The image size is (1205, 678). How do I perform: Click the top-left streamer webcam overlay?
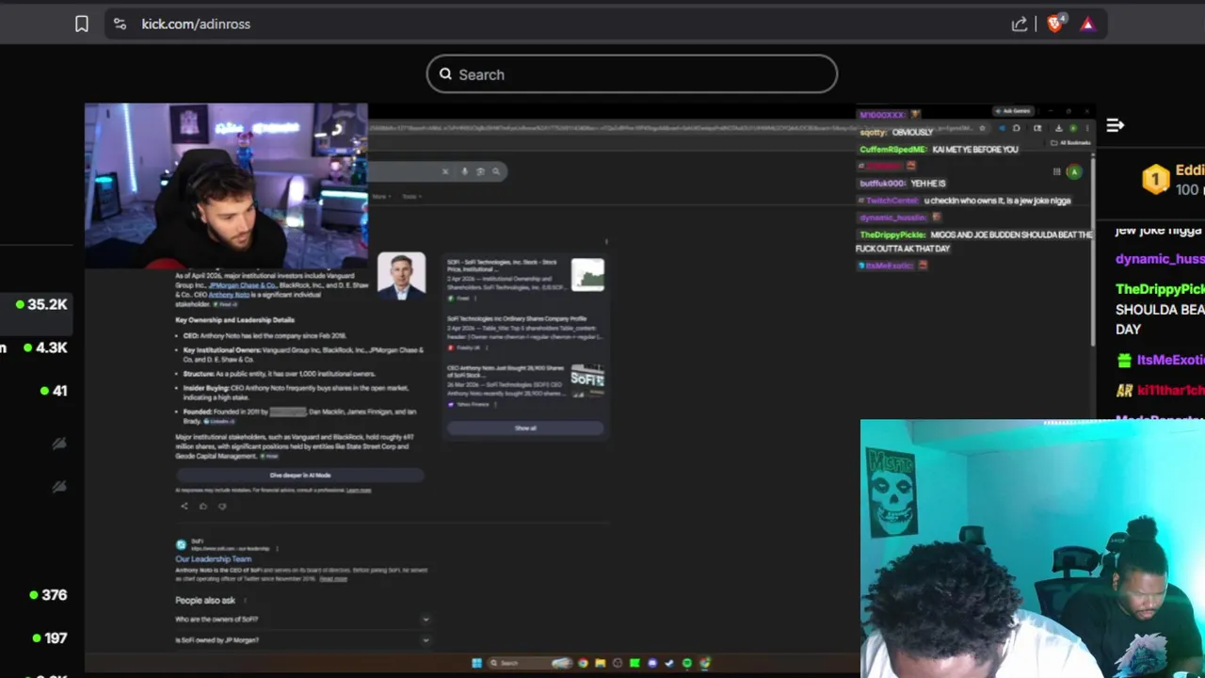pyautogui.click(x=226, y=186)
